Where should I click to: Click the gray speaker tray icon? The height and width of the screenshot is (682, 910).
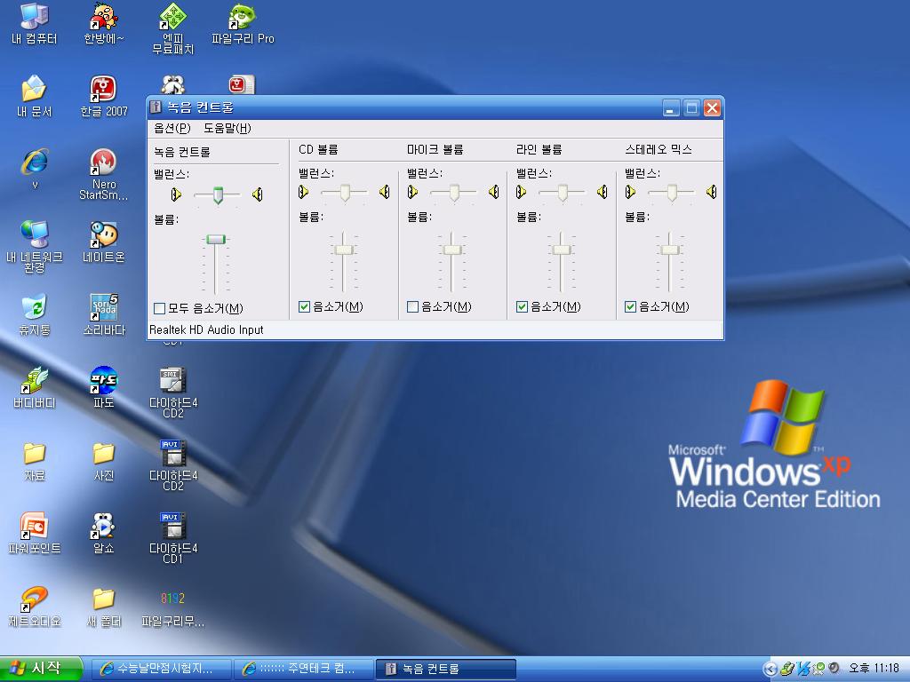(x=834, y=669)
